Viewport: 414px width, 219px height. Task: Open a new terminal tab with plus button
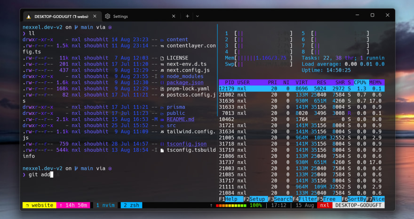coord(187,16)
